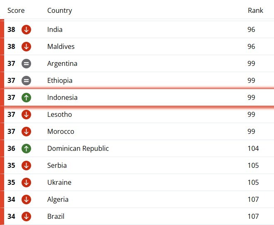Click Ukraine's red down-arrow icon
The height and width of the screenshot is (225, 274).
click(x=26, y=182)
